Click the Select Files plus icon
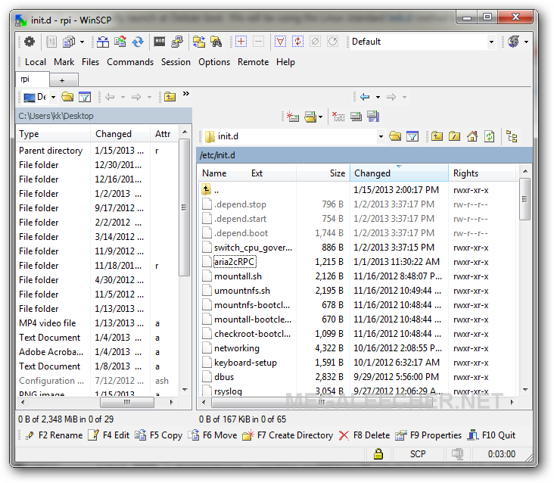The width and height of the screenshot is (554, 483). pyautogui.click(x=241, y=42)
